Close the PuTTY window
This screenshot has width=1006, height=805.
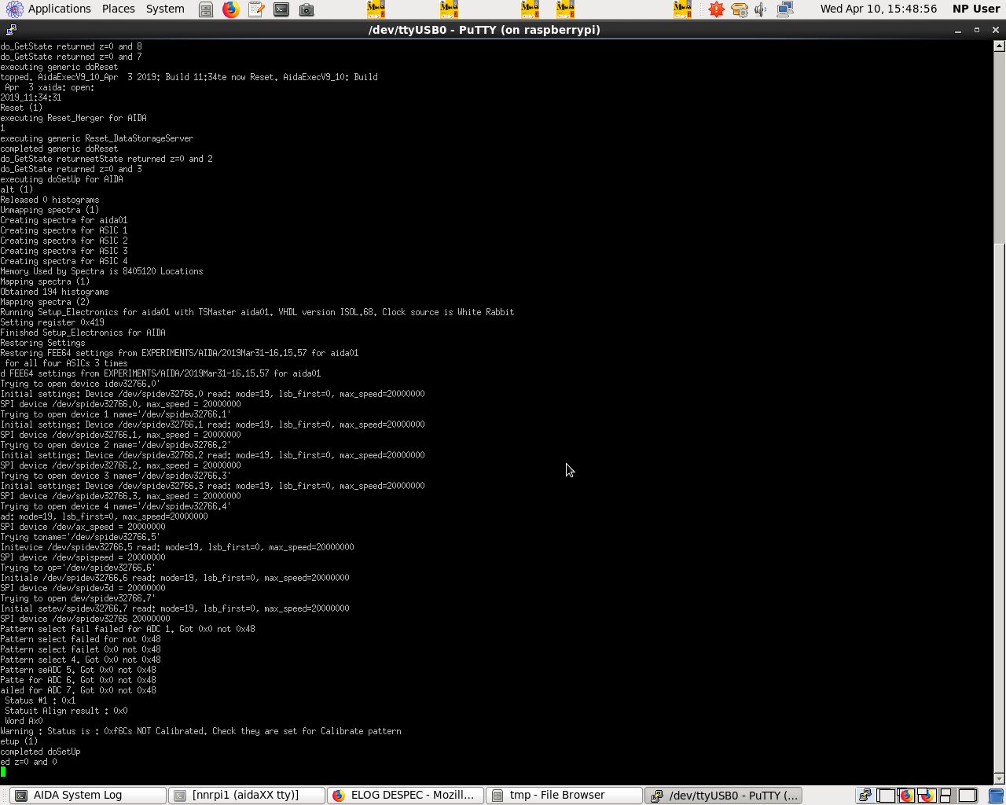point(996,30)
